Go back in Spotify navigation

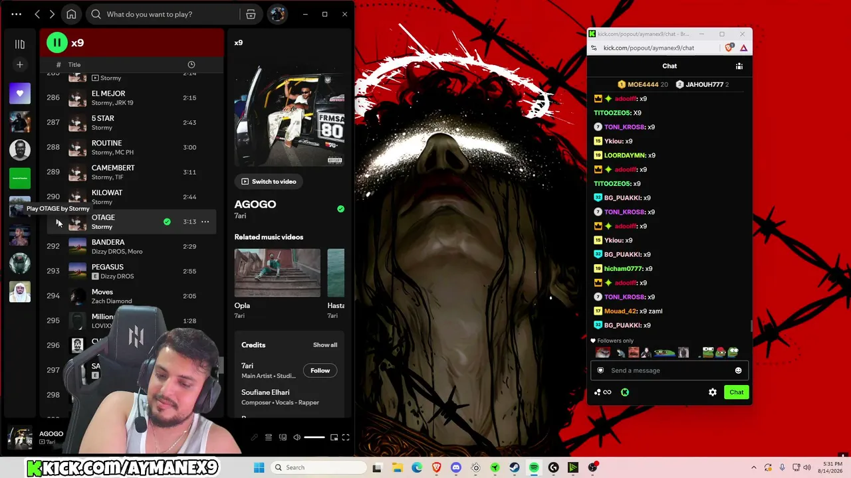pos(37,14)
